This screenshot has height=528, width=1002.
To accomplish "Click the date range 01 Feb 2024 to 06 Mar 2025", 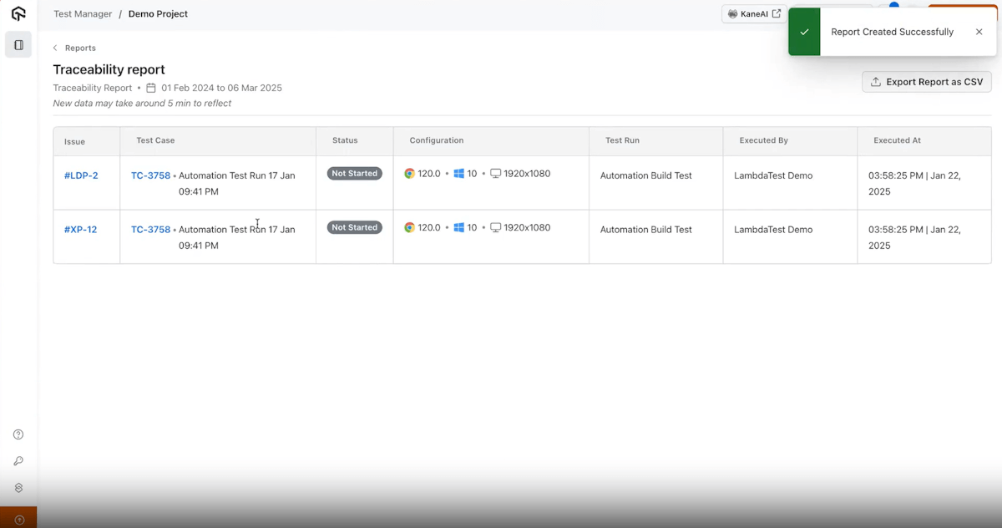I will click(x=222, y=88).
